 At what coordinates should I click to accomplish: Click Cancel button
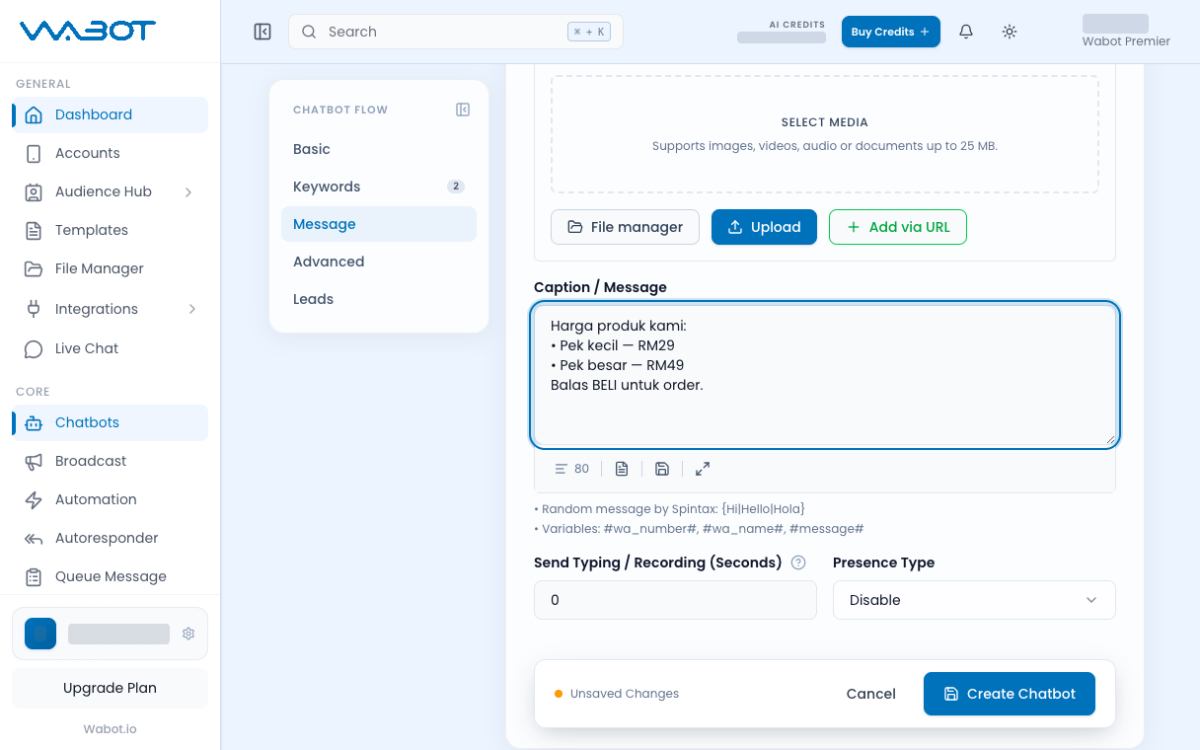click(871, 694)
